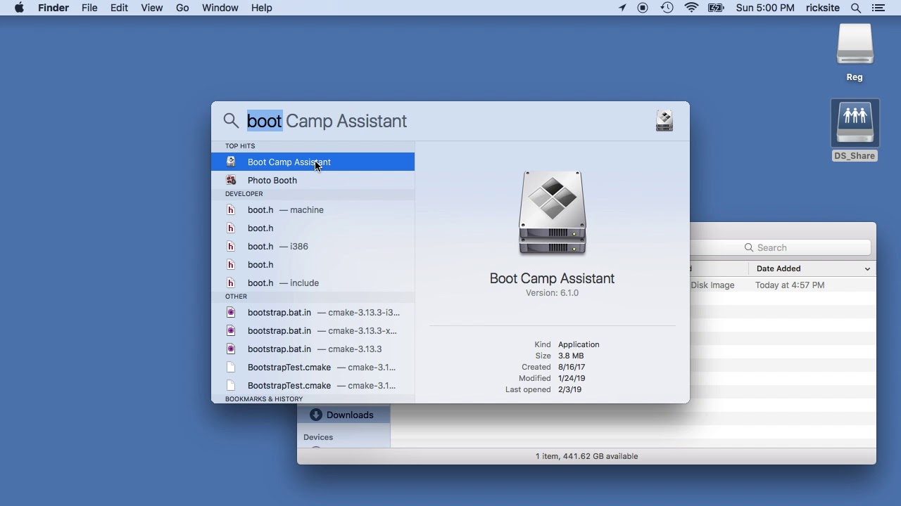901x506 pixels.
Task: Open the Go menu
Action: click(x=182, y=8)
